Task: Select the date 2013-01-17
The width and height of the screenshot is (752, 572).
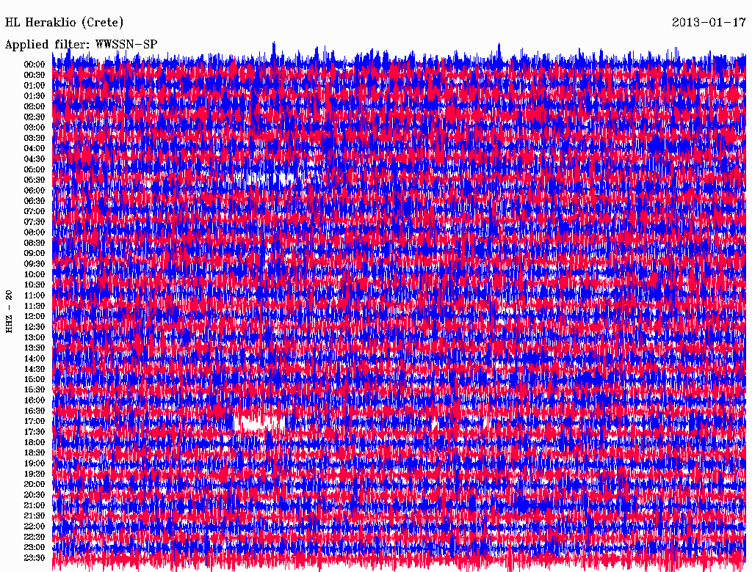Action: click(709, 22)
